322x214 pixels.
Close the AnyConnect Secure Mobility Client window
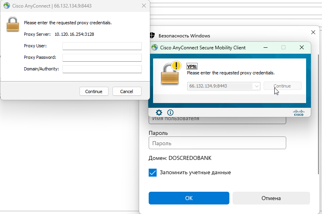302,47
